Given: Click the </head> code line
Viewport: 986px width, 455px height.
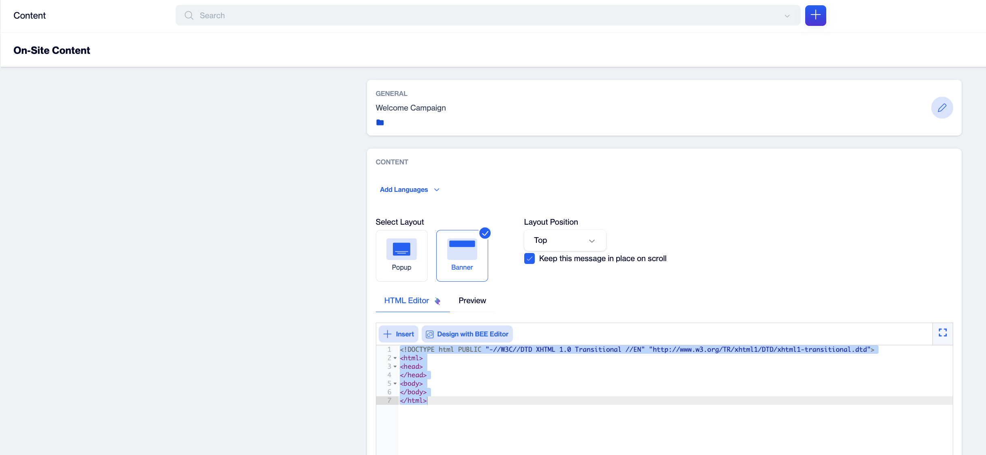Looking at the screenshot, I should point(413,375).
